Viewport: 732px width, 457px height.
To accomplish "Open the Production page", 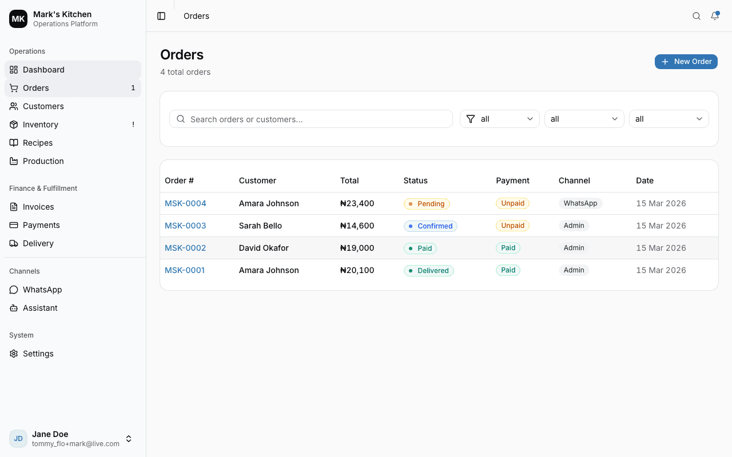I will (x=42, y=161).
